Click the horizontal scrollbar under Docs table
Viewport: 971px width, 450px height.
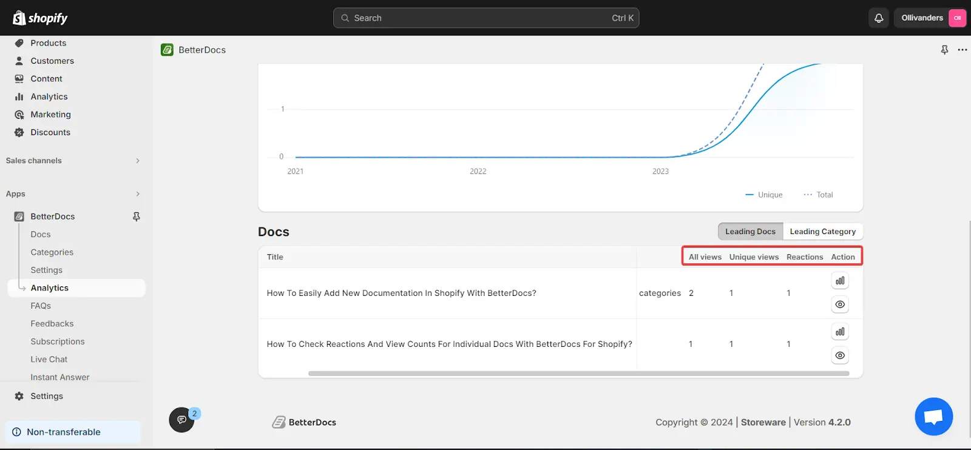click(578, 374)
